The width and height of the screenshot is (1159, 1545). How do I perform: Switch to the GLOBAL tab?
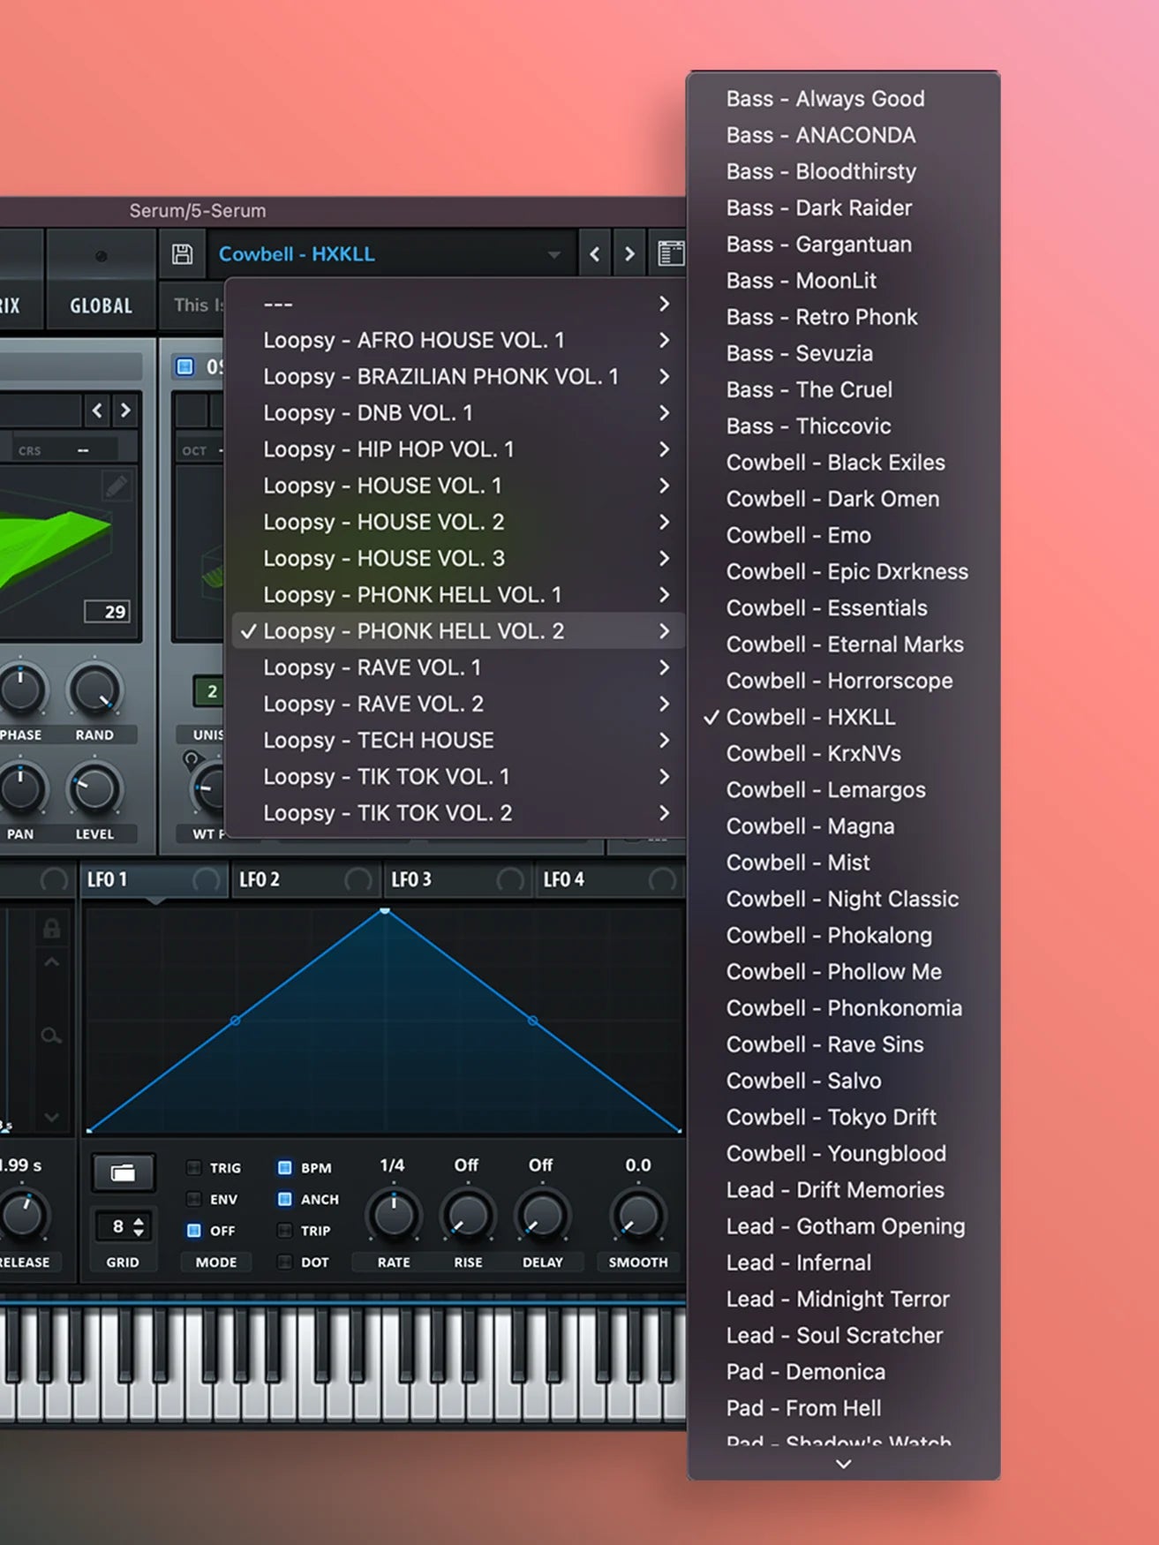pos(101,305)
